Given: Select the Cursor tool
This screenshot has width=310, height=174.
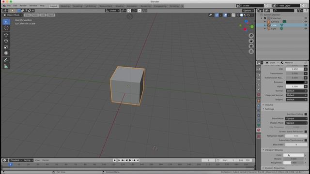Looking at the screenshot, I should tap(6, 28).
